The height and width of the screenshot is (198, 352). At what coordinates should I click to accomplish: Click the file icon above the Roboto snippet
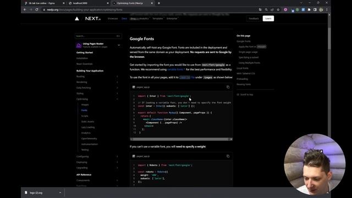point(134,156)
